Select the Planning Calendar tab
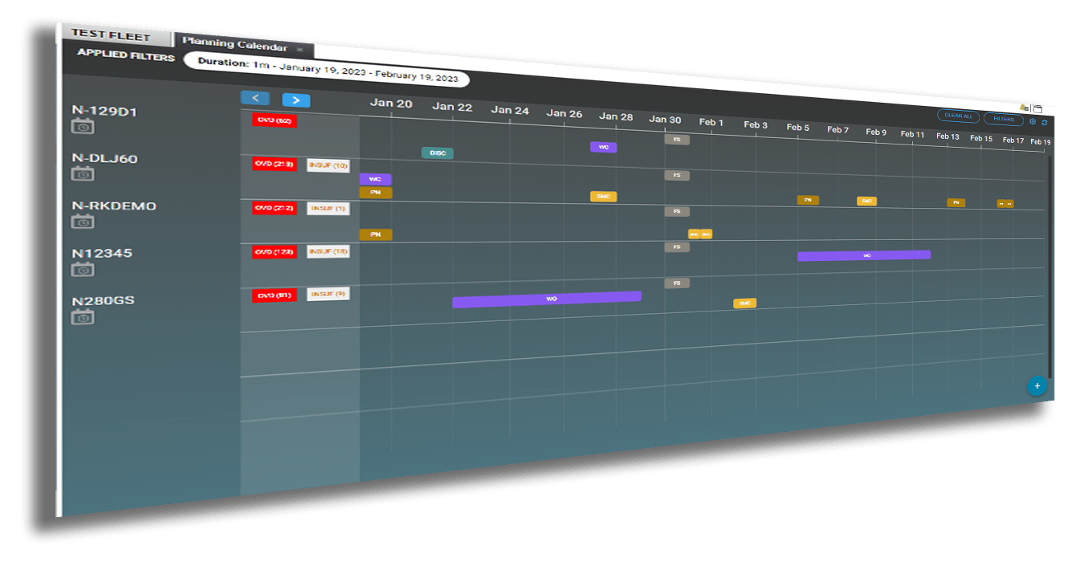Image resolution: width=1084 pixels, height=562 pixels. 234,45
